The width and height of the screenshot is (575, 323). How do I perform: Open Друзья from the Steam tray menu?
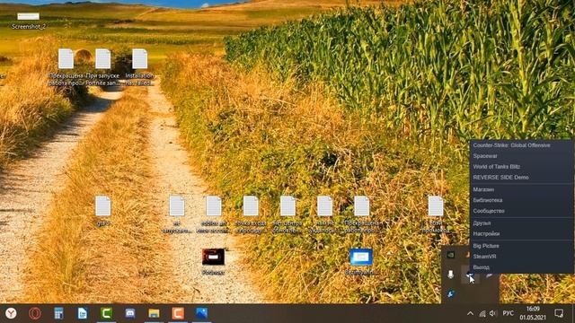point(521,223)
